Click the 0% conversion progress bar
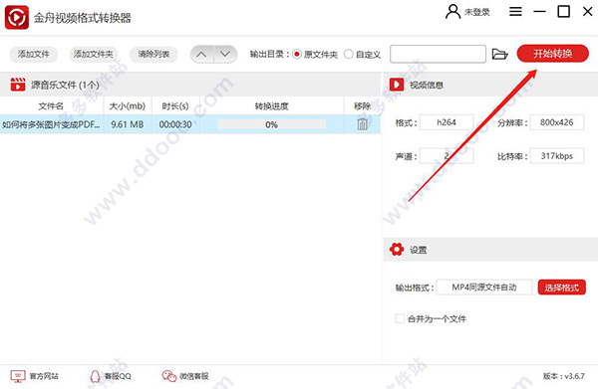This screenshot has height=389, width=598. tap(271, 124)
